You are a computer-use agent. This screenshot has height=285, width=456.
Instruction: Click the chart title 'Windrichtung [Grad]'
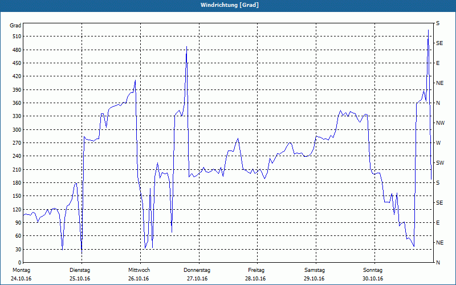pos(230,5)
